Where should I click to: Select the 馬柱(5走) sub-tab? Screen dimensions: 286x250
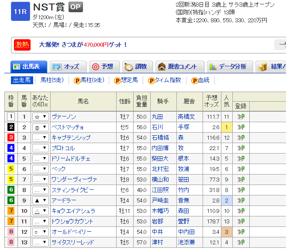[52, 80]
